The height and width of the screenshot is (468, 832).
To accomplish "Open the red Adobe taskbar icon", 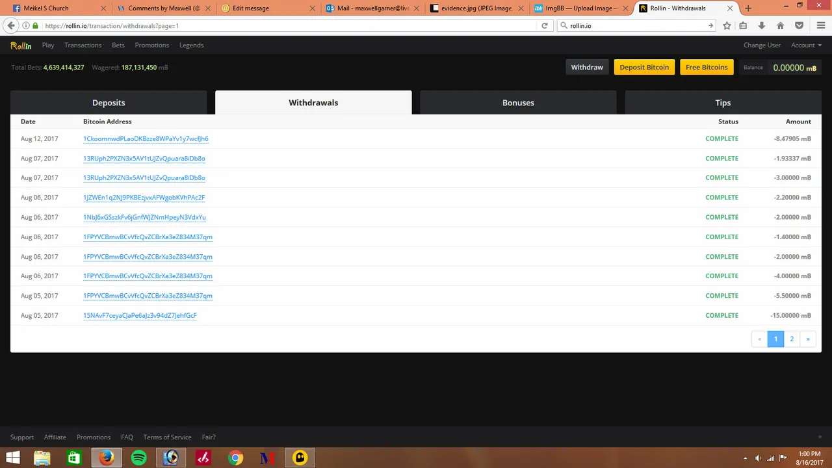I will pos(203,458).
